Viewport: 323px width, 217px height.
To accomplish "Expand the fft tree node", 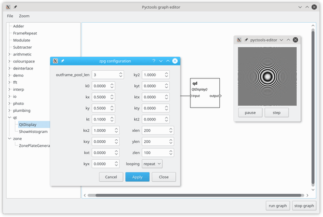I will coord(9,82).
